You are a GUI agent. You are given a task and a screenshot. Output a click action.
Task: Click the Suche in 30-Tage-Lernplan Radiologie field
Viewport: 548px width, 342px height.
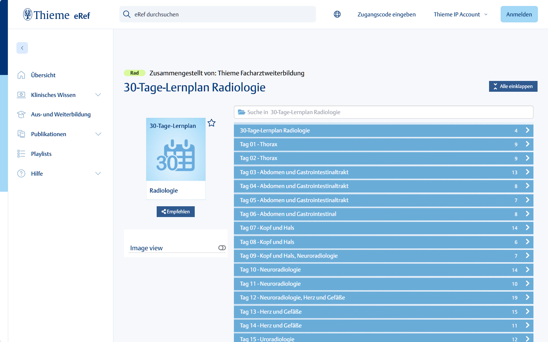[383, 112]
